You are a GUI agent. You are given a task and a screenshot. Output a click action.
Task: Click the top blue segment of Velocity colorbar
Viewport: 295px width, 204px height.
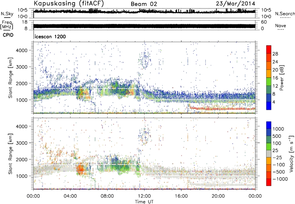click(269, 125)
